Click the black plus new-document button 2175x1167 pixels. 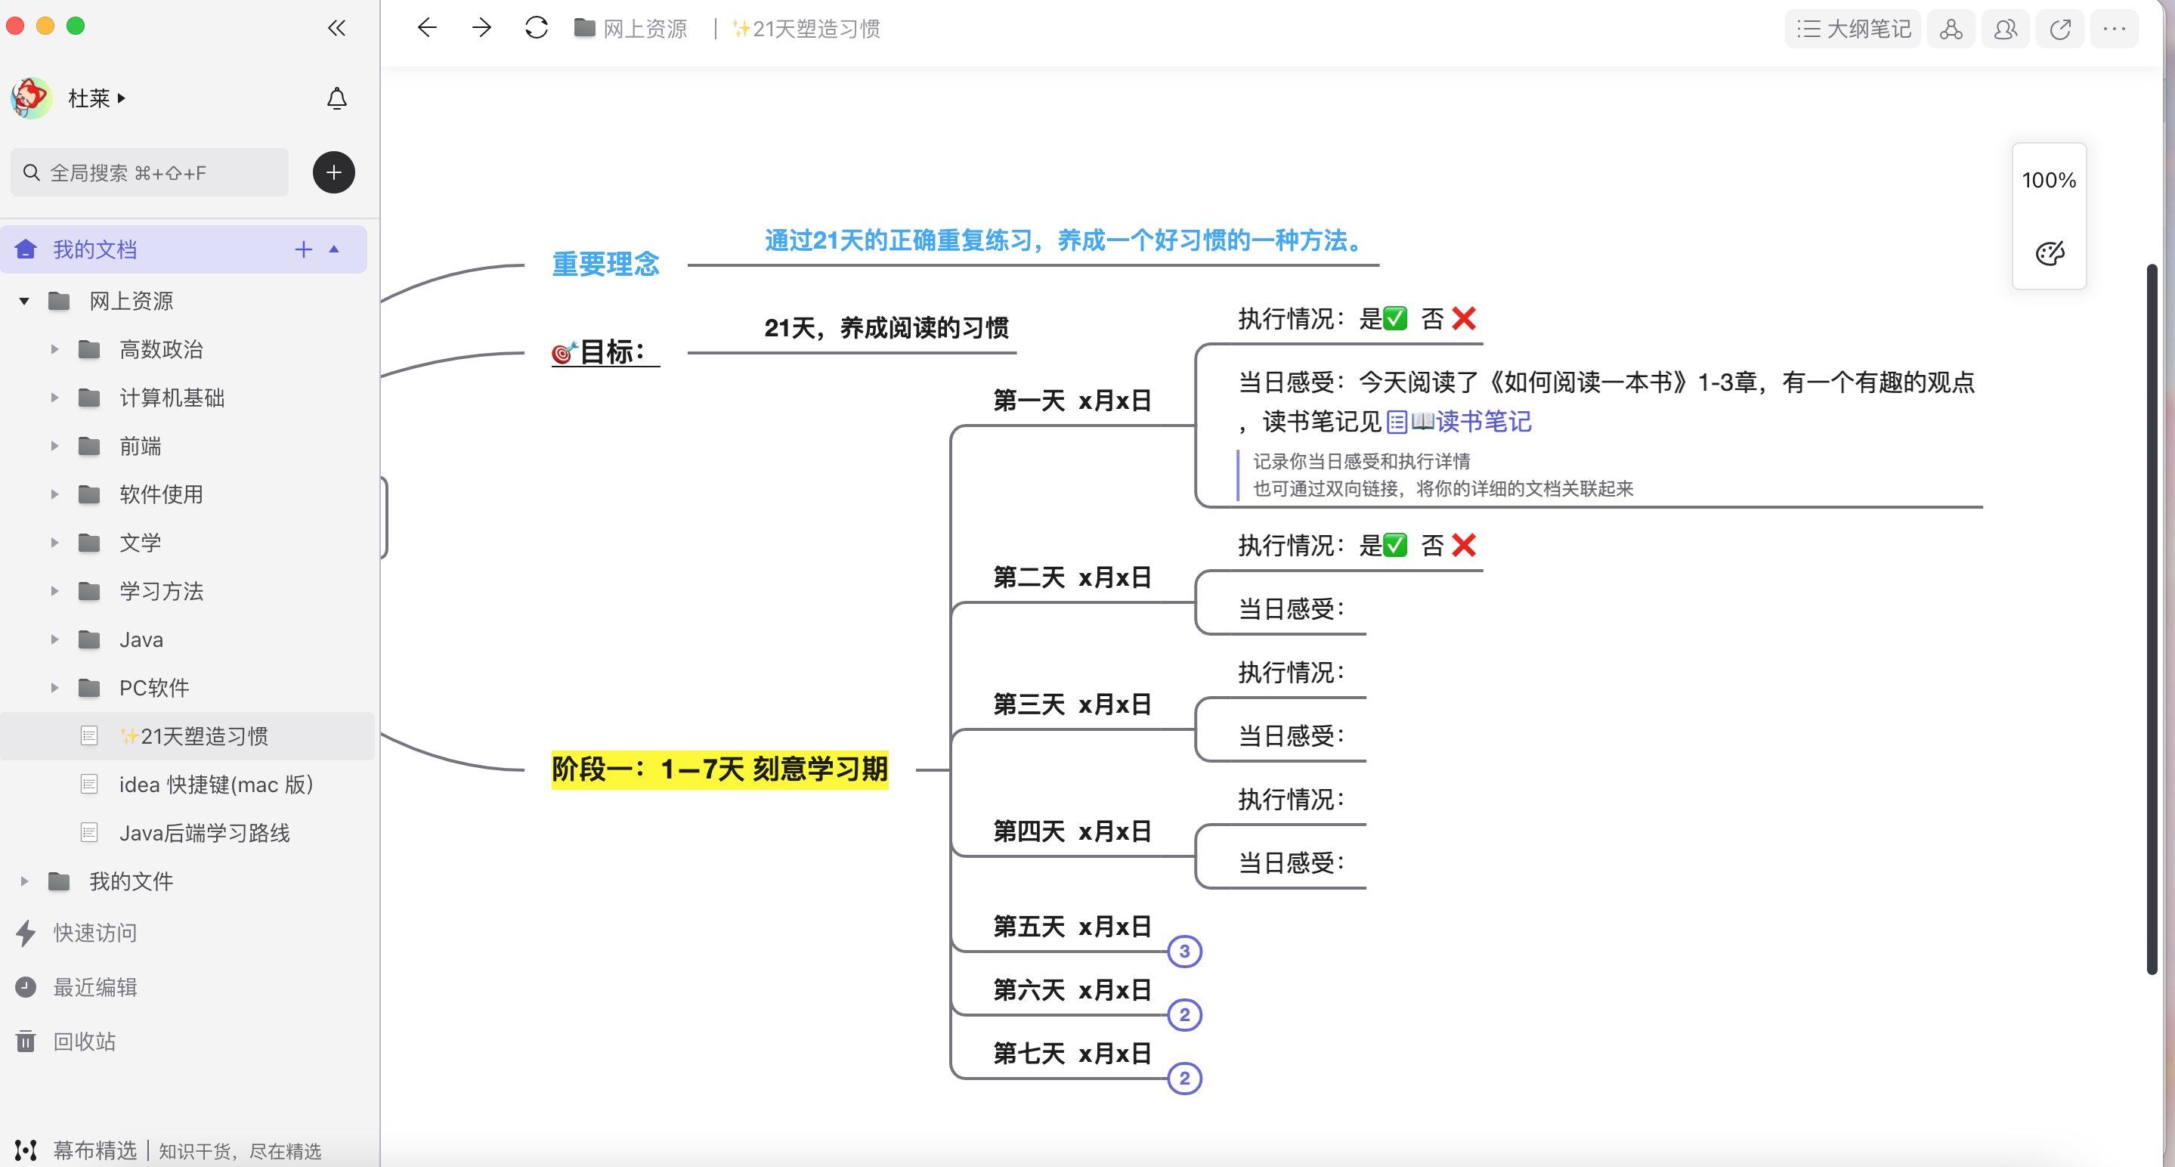pyautogui.click(x=333, y=173)
